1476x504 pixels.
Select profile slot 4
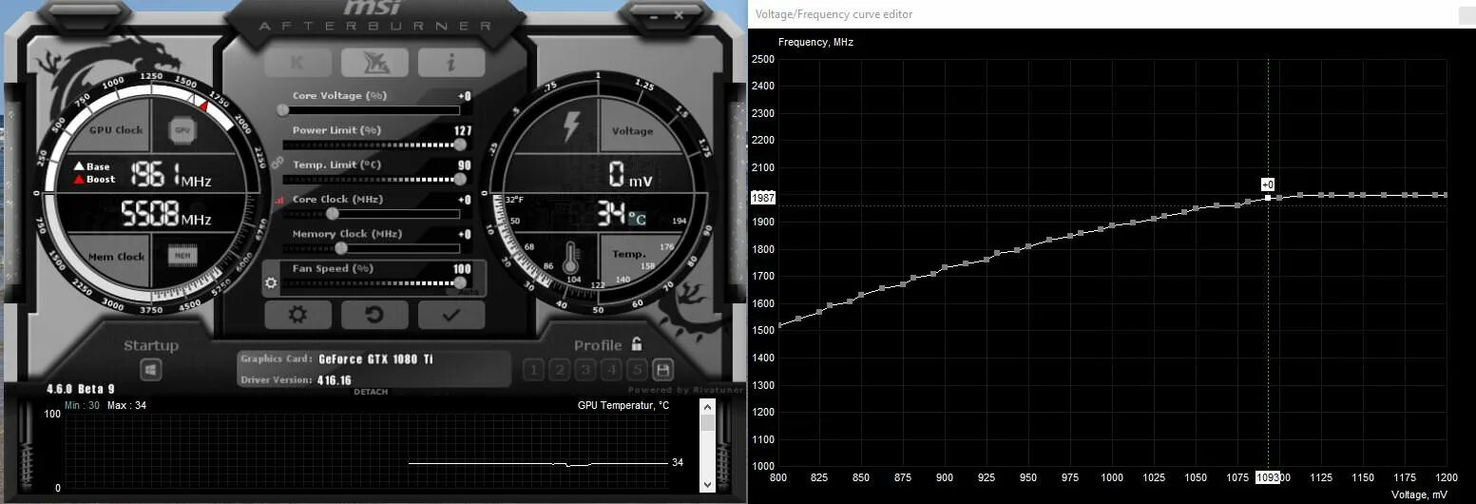pos(612,370)
